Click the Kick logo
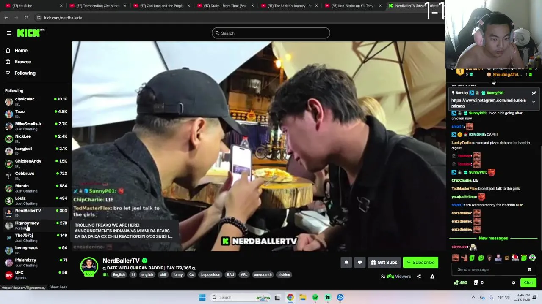This screenshot has height=304, width=542. (30, 33)
